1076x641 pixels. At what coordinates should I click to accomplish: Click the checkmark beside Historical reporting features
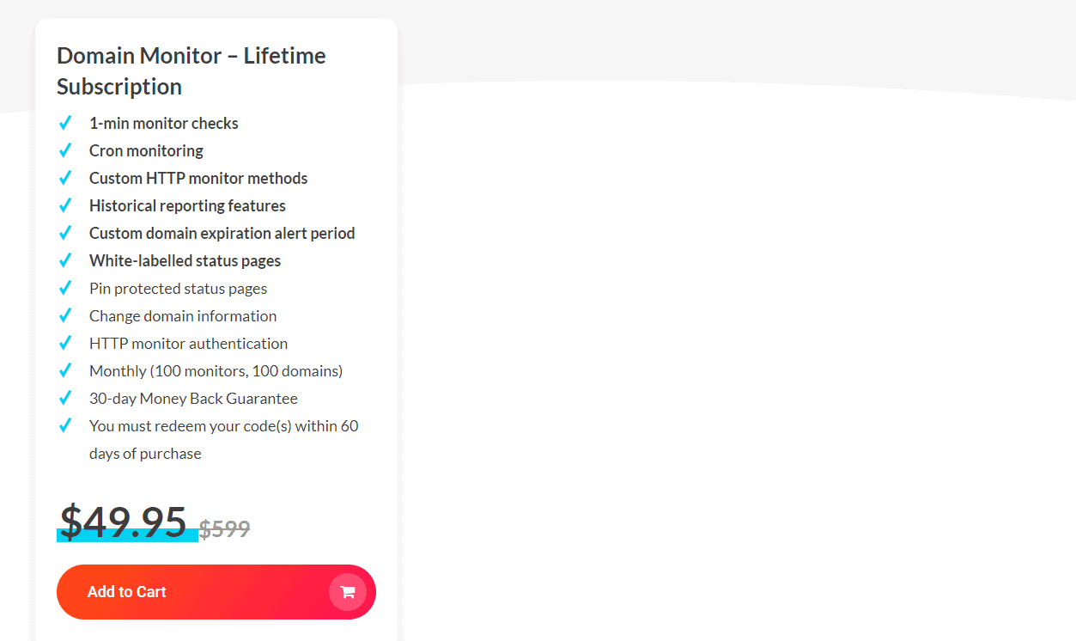[65, 205]
